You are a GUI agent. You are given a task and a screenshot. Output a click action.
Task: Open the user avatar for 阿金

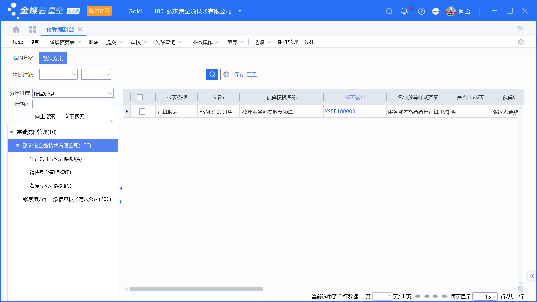tap(451, 11)
